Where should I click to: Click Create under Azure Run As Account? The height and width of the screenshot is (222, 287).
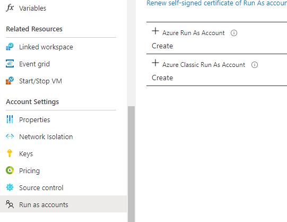point(162,46)
